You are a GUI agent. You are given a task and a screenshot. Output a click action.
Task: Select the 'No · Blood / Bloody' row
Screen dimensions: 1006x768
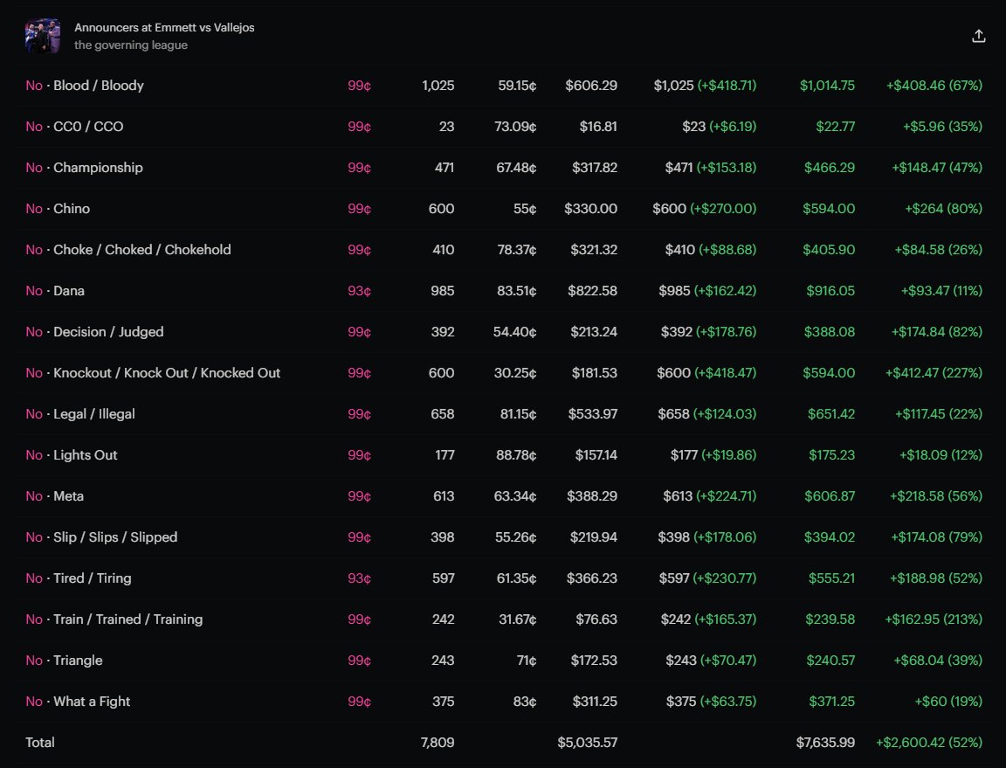click(x=503, y=86)
